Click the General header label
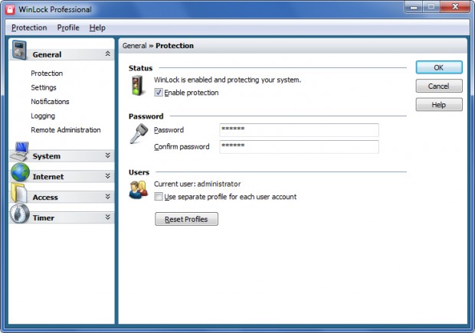Screen dimensions: 475x333 [47, 54]
